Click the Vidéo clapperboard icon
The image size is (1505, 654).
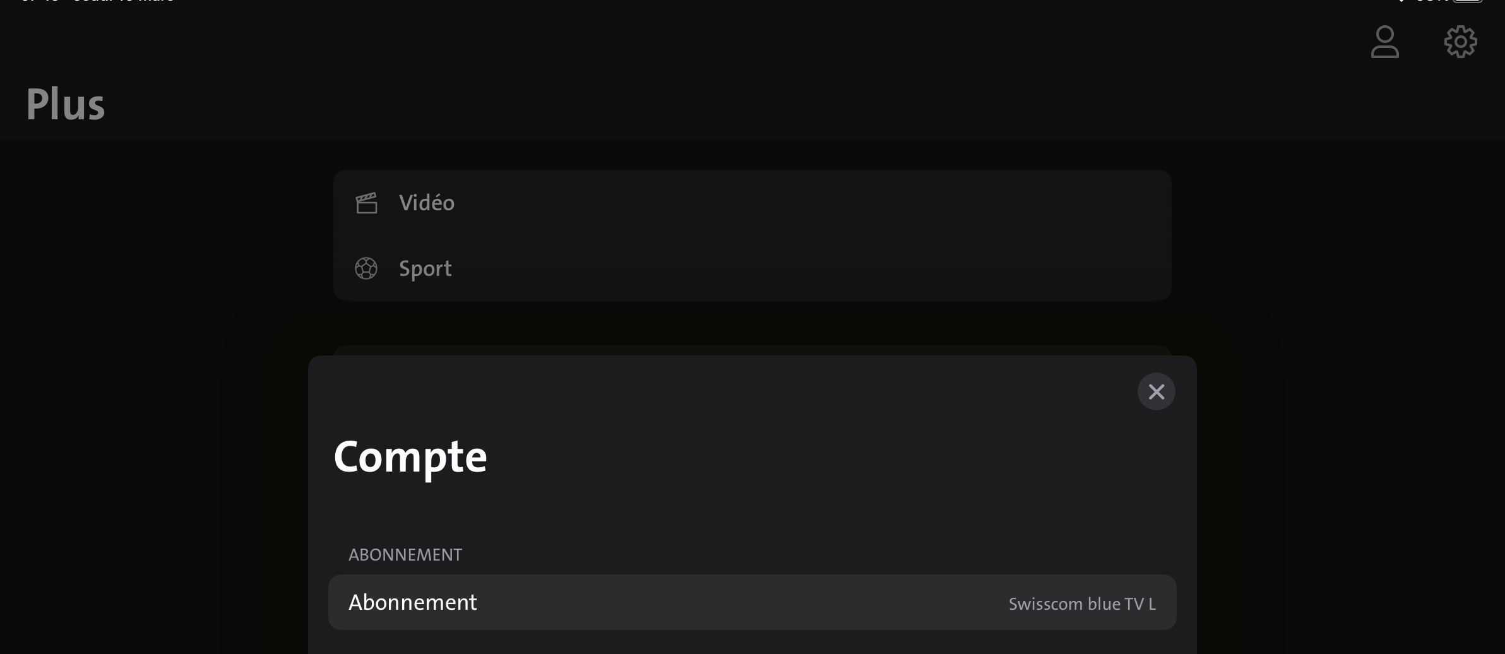click(366, 203)
